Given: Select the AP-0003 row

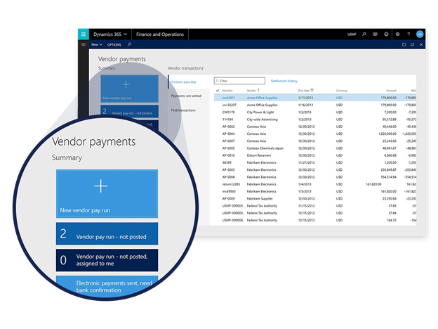Looking at the screenshot, I should pos(315,170).
